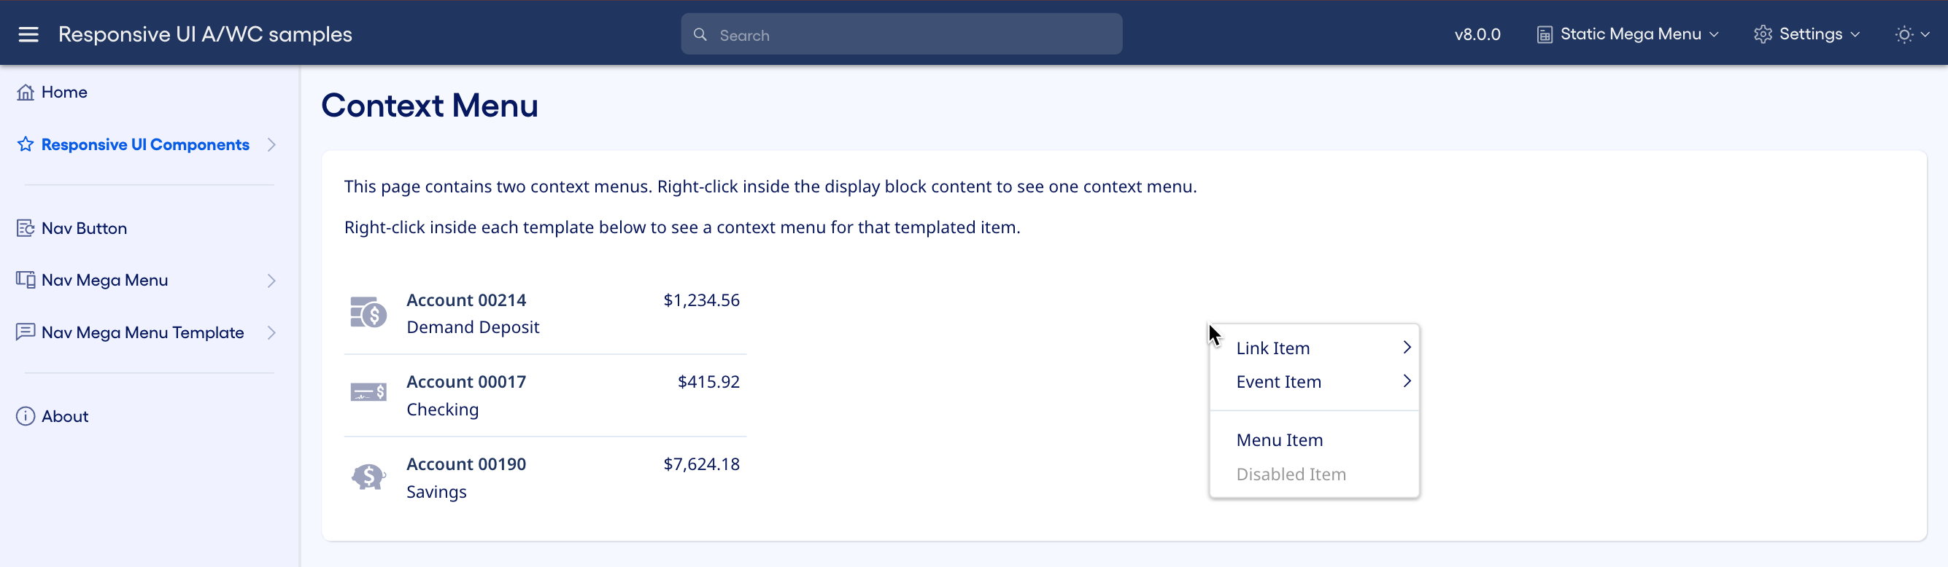Select Link Item in the context menu

pos(1272,348)
